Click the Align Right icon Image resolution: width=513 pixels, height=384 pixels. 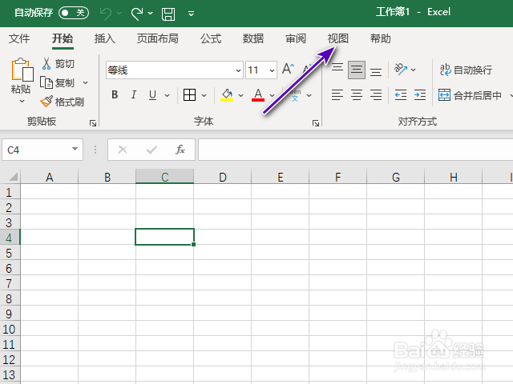coord(376,95)
